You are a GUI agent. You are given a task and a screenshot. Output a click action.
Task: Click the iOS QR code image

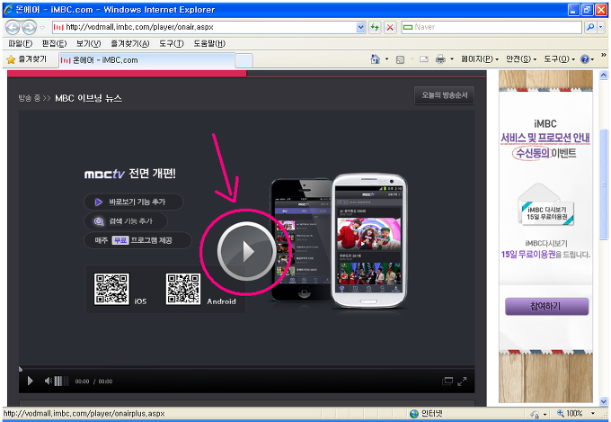[111, 289]
